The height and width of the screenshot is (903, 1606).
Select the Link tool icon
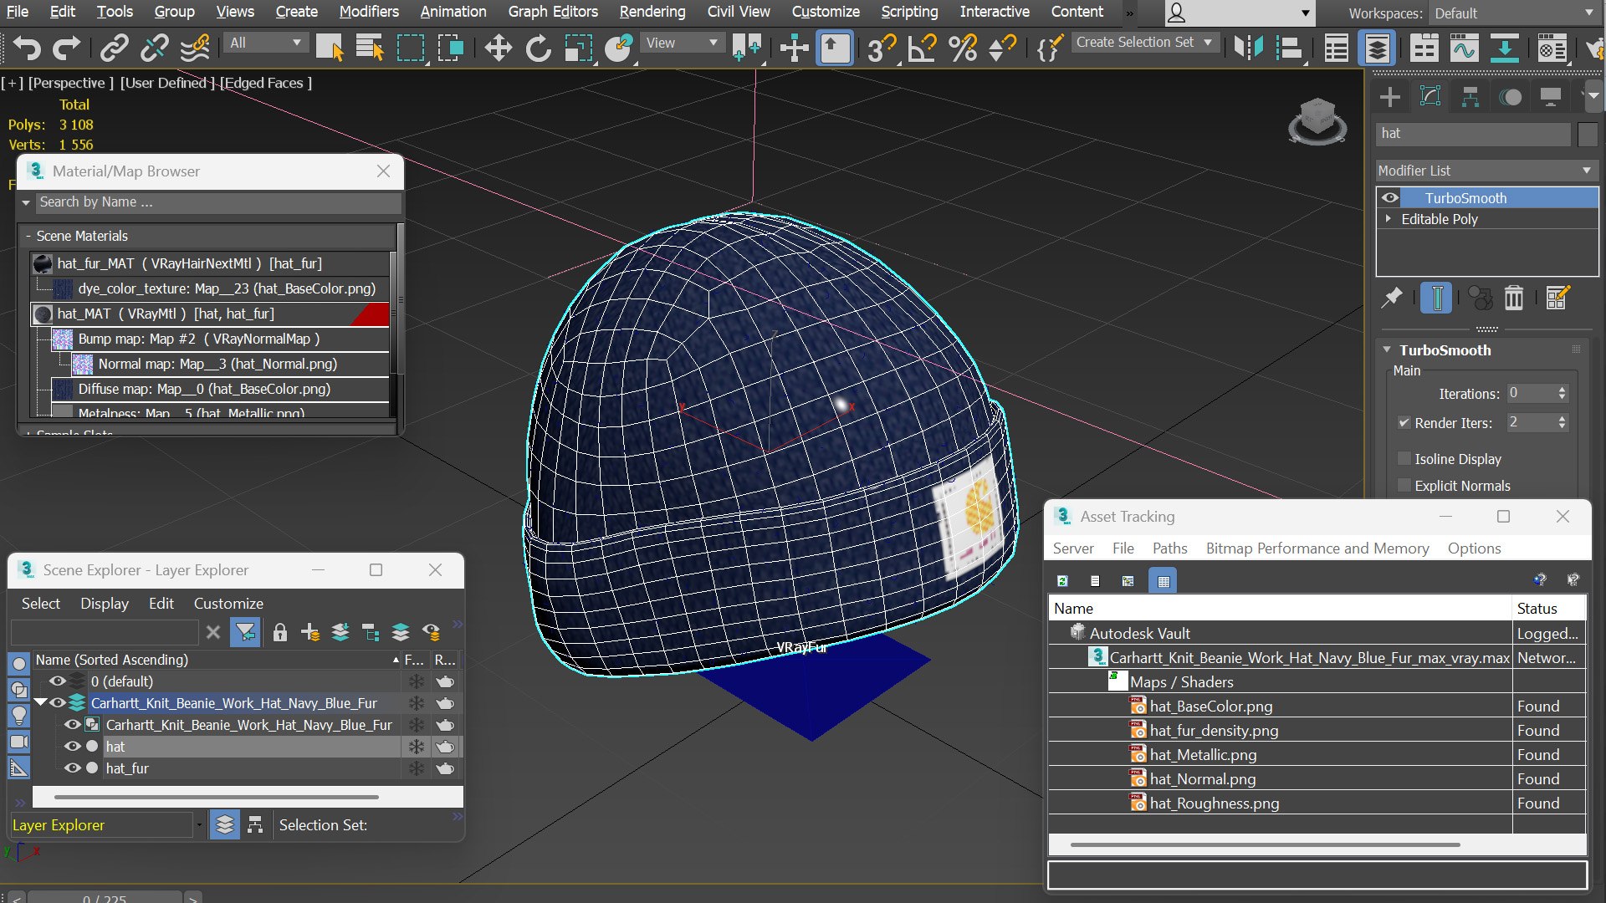[x=114, y=48]
